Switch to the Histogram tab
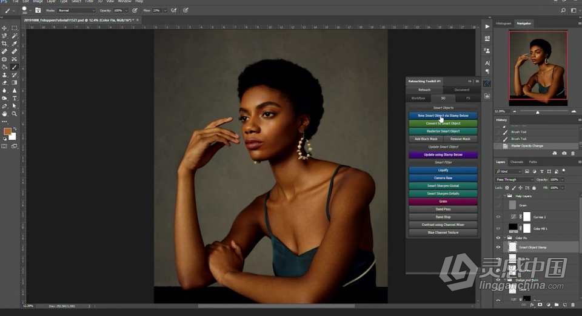The image size is (582, 316). click(x=504, y=24)
